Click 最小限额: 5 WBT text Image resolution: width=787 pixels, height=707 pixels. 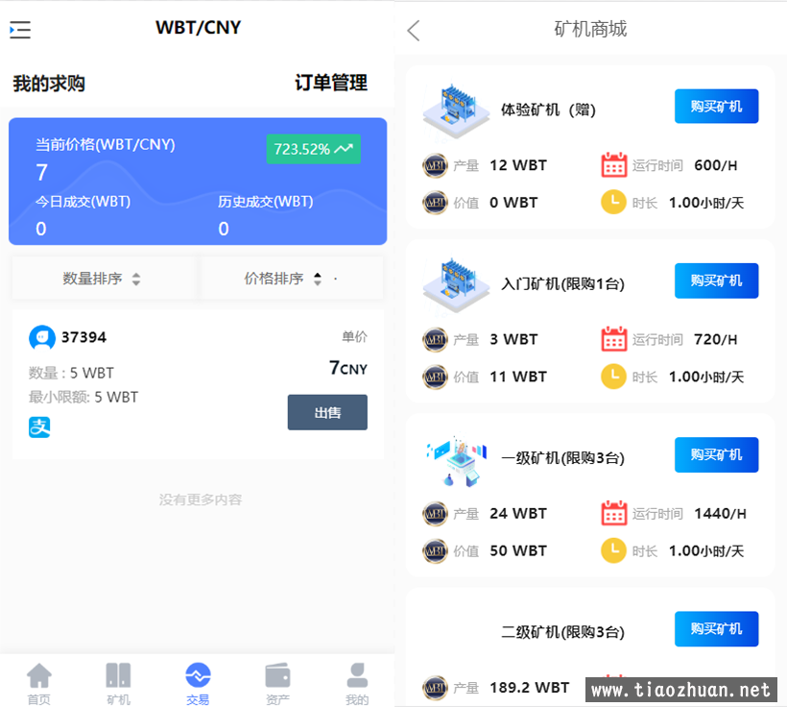pos(83,397)
